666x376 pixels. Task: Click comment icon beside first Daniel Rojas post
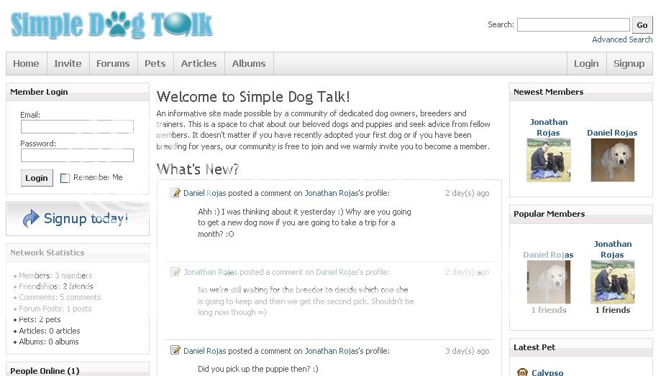point(175,193)
